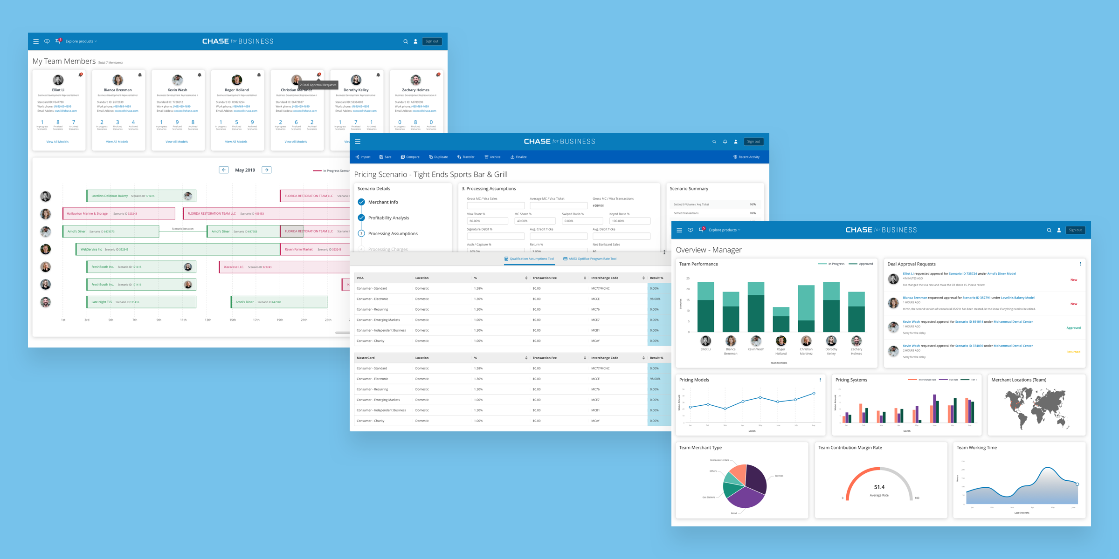Open hamburger menu in Overview Manager window
1119x559 pixels.
679,230
